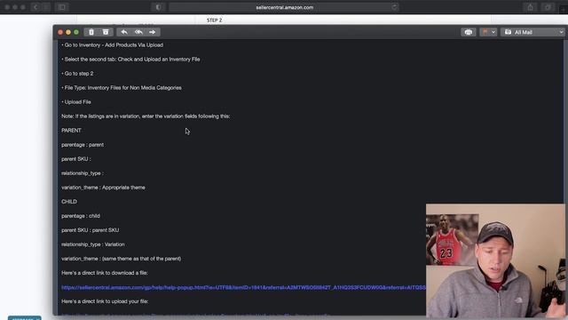
Task: Click 'relationship_type : Variation' line
Action: click(93, 244)
